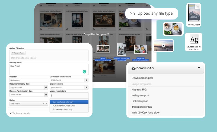Click the Document modify date calendar icon

[46, 88]
